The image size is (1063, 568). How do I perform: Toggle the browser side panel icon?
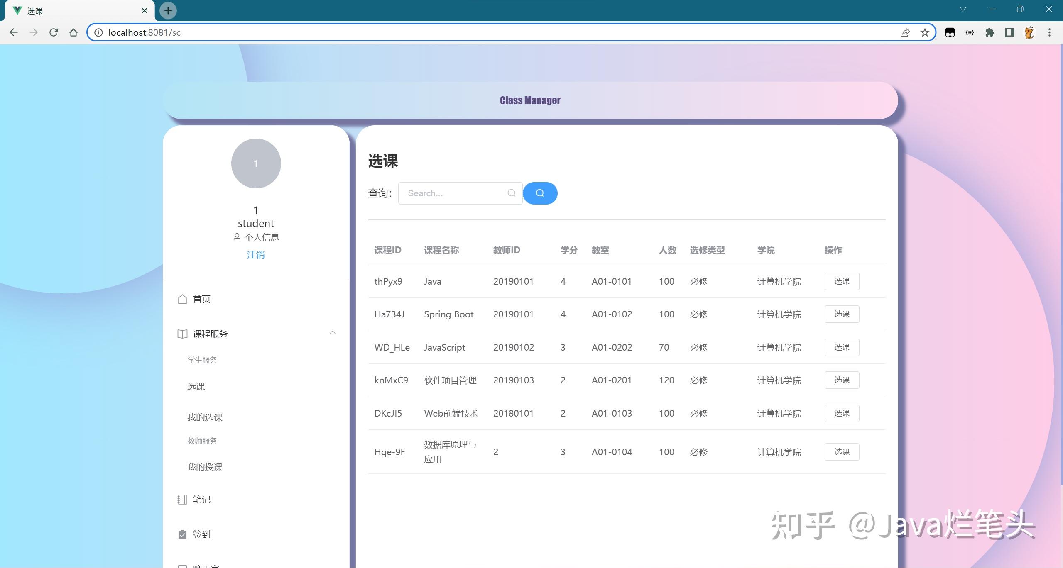(x=1009, y=32)
